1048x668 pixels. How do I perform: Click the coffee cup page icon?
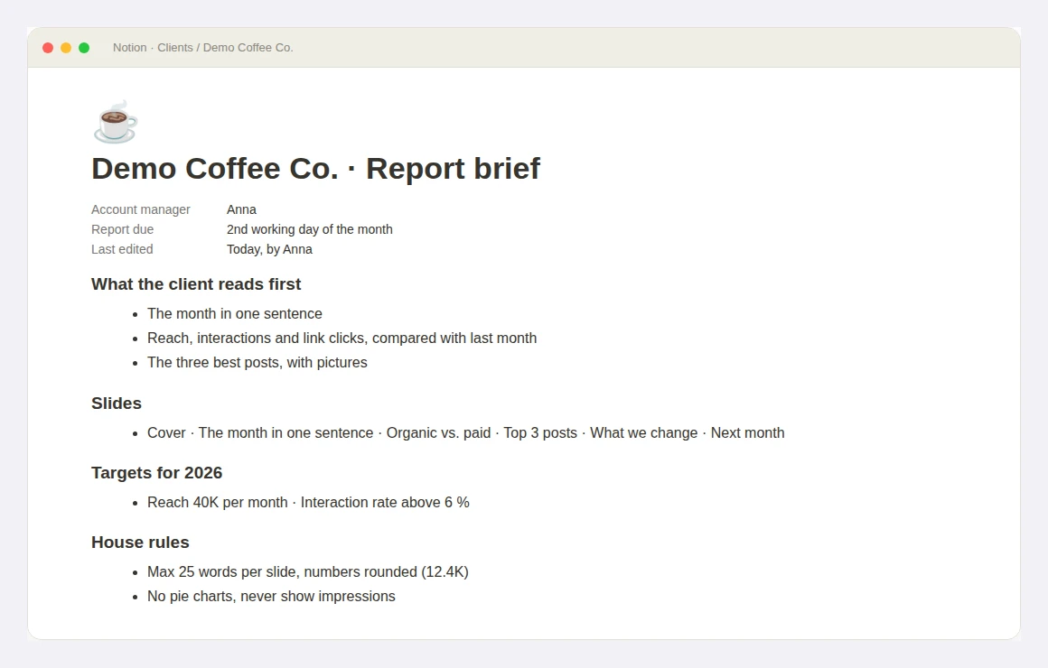(115, 122)
